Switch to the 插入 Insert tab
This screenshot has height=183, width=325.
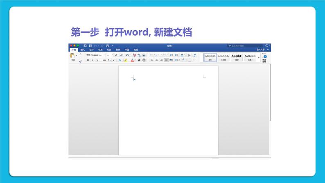[x=83, y=50]
